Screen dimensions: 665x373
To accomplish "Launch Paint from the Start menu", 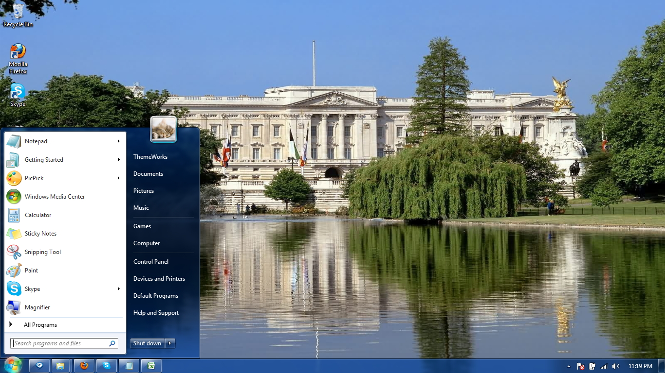I will coord(32,271).
